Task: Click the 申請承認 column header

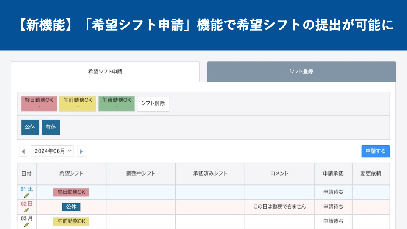Action: pos(333,174)
